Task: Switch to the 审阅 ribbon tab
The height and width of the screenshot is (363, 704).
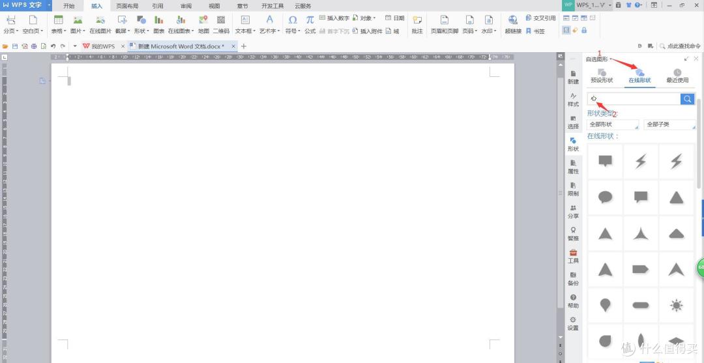Action: [x=186, y=6]
